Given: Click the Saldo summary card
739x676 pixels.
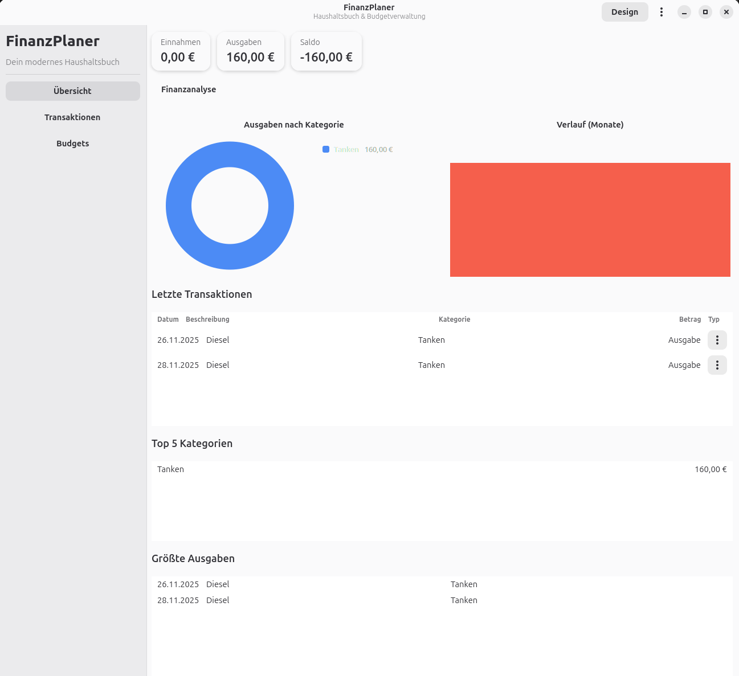Looking at the screenshot, I should [326, 51].
